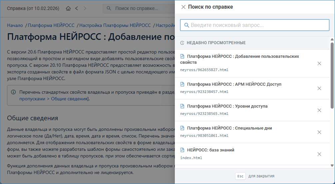Viewport: 335px width, 184px height.
Task: Open recent page 'Специальные дни'
Action: point(229,128)
